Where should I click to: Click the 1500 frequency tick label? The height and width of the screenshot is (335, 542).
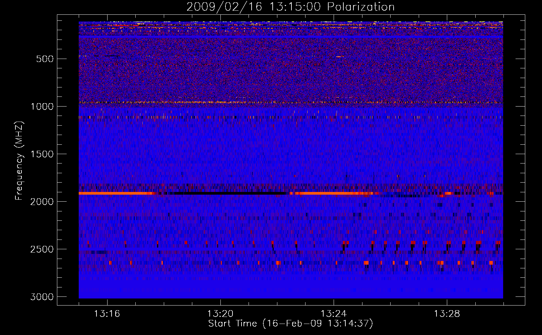[x=42, y=154]
